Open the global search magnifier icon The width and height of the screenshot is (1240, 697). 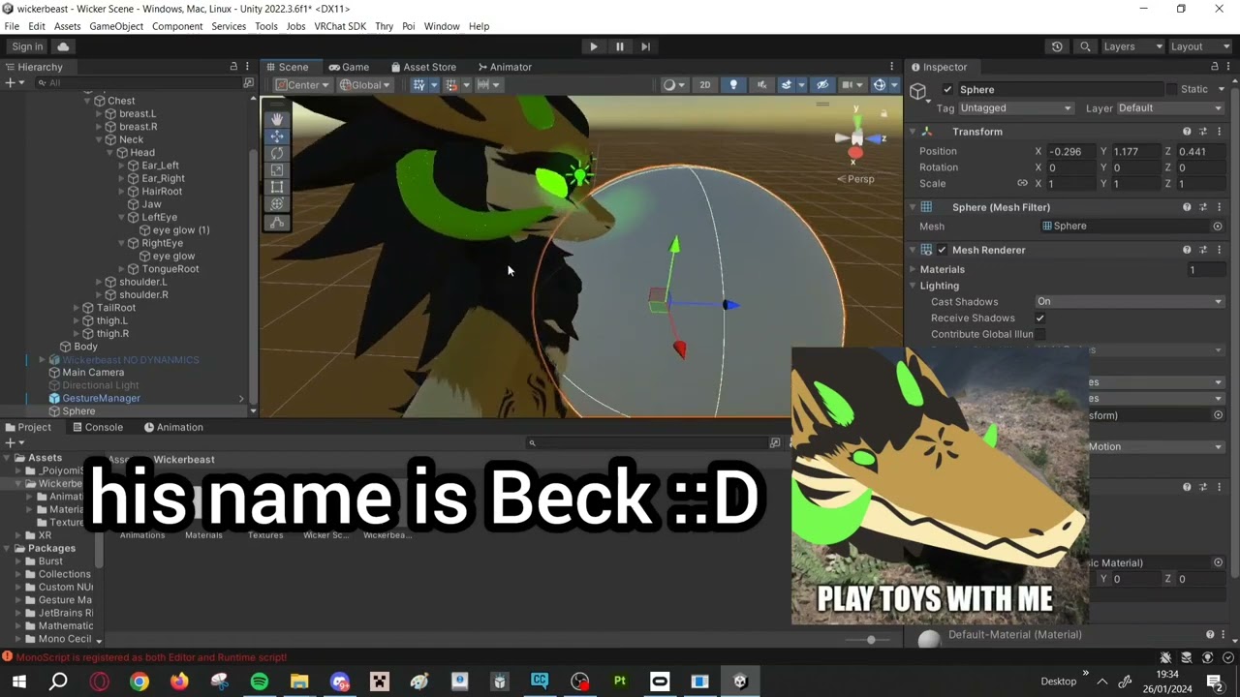[x=1086, y=46]
